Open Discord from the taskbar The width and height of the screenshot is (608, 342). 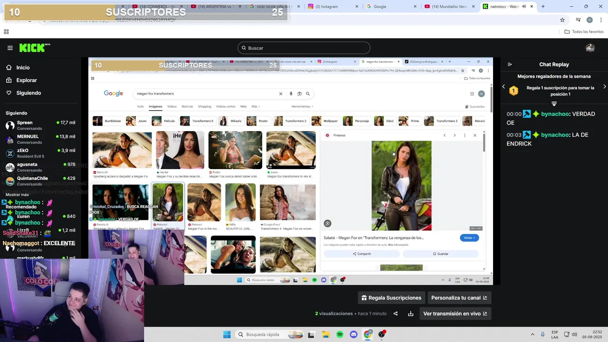(x=353, y=334)
